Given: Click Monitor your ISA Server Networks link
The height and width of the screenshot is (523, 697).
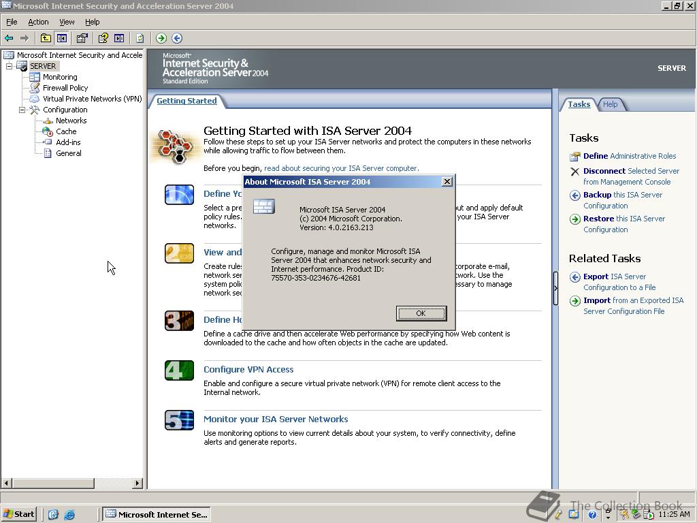Looking at the screenshot, I should pyautogui.click(x=276, y=419).
